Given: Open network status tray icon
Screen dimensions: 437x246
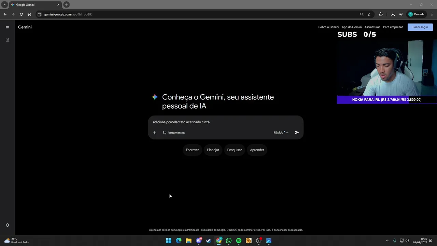Looking at the screenshot, I should click(402, 241).
